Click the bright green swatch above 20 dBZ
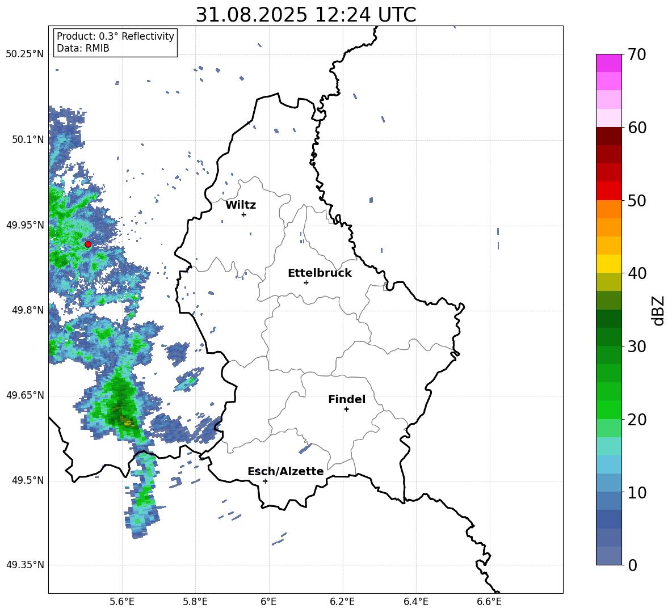 pos(608,409)
